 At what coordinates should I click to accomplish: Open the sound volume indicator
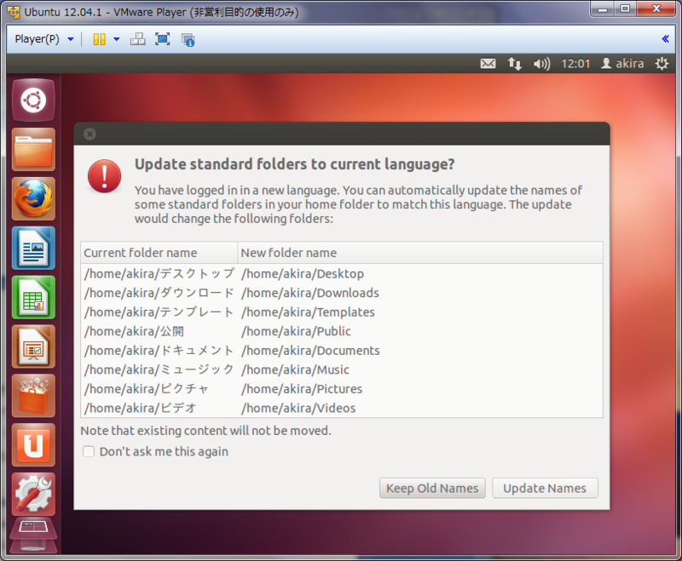tap(541, 64)
